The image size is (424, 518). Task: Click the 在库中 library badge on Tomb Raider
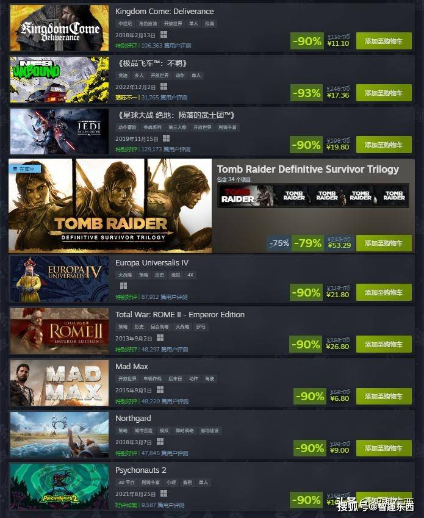tap(25, 169)
